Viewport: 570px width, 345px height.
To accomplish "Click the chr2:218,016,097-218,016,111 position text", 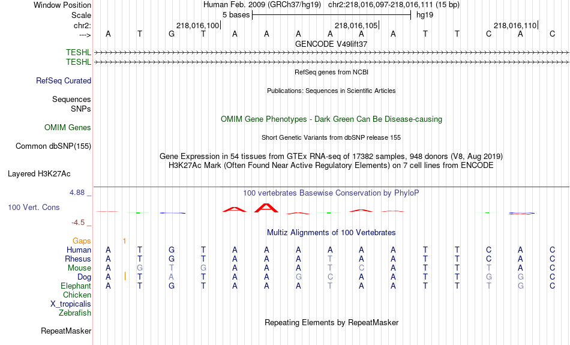I will [x=394, y=5].
